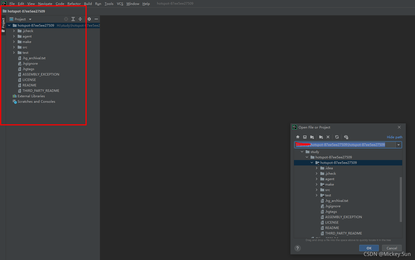
Task: Open the Tools menu
Action: point(109,4)
